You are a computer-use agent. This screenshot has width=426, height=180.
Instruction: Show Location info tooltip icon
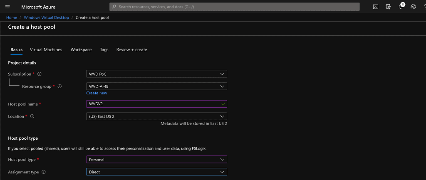coord(32,116)
